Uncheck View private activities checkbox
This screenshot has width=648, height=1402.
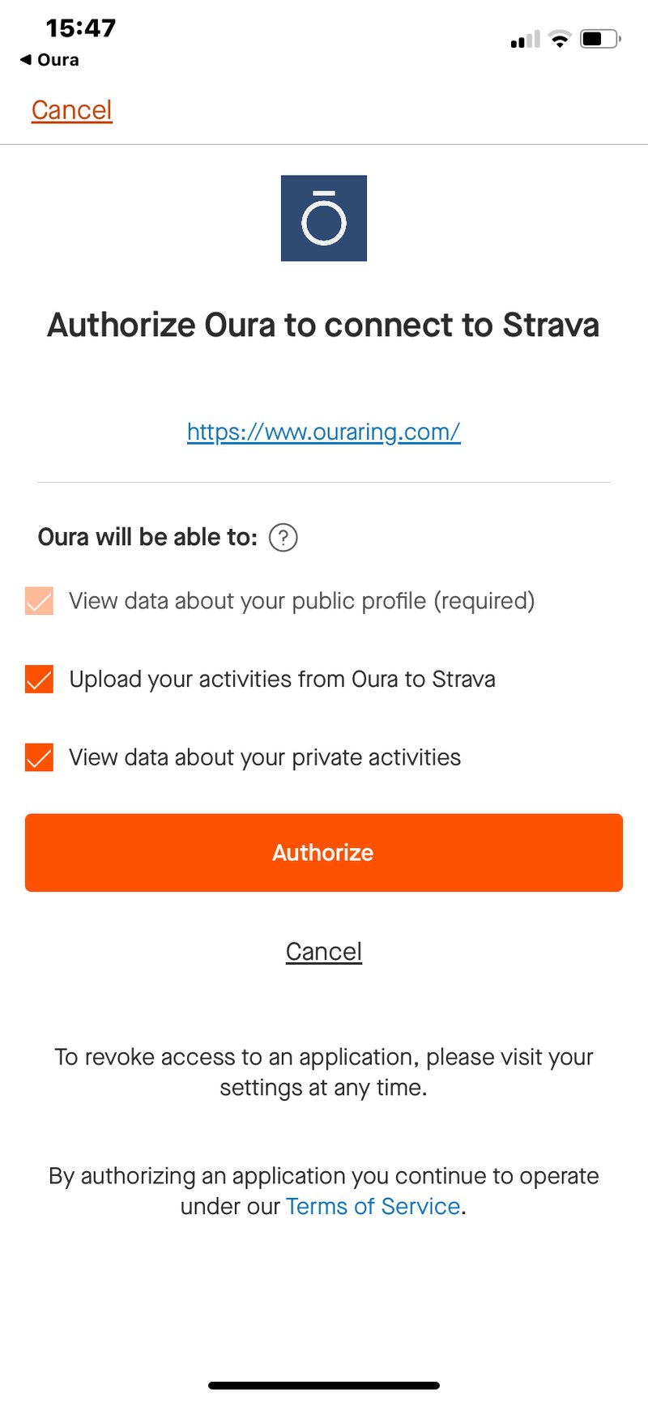39,757
